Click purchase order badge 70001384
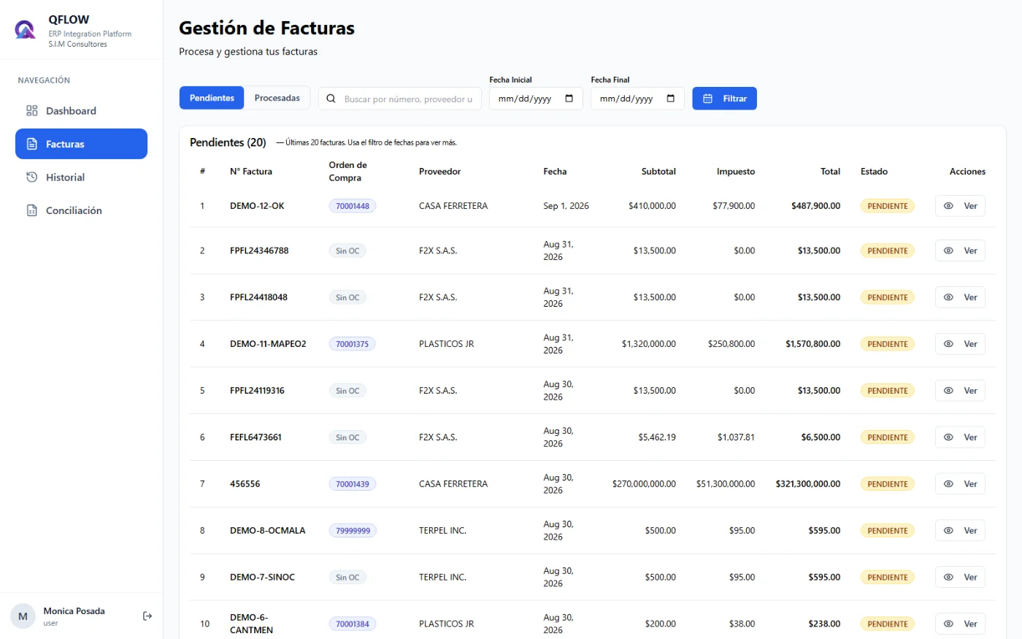Viewport: 1022px width, 639px height. coord(353,624)
